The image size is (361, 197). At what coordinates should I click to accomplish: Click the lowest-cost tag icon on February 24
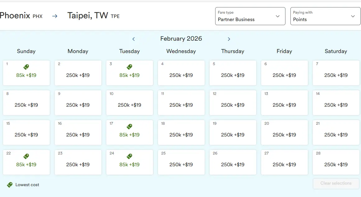130,156
